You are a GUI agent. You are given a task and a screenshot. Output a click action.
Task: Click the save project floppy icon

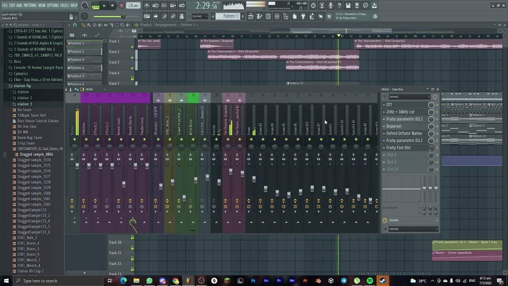click(348, 6)
